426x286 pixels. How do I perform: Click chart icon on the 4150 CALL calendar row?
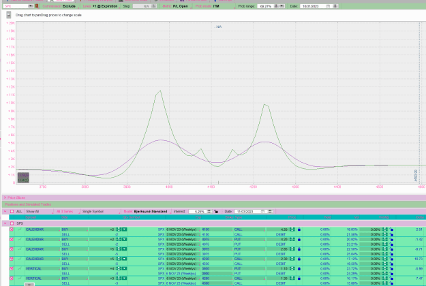pyautogui.click(x=20, y=229)
